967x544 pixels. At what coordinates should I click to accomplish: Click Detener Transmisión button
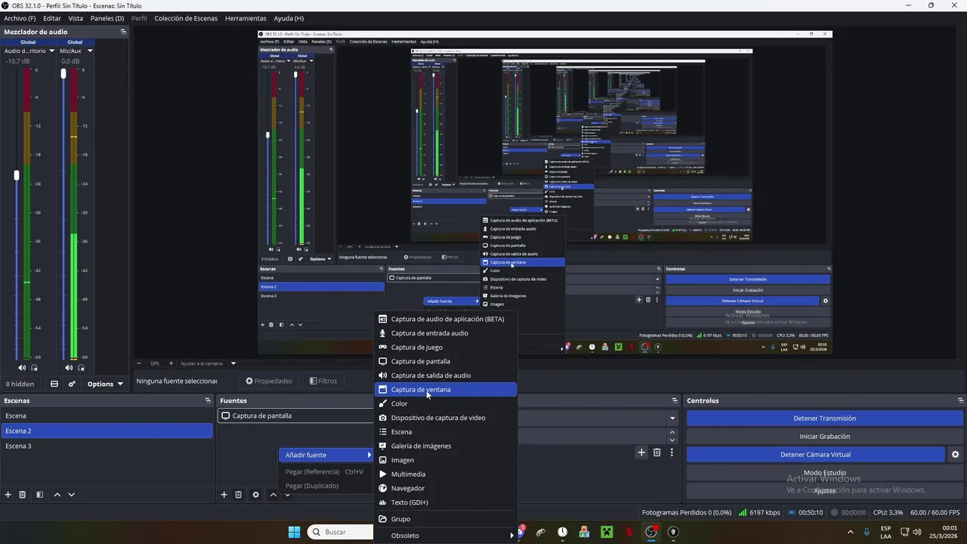click(824, 419)
